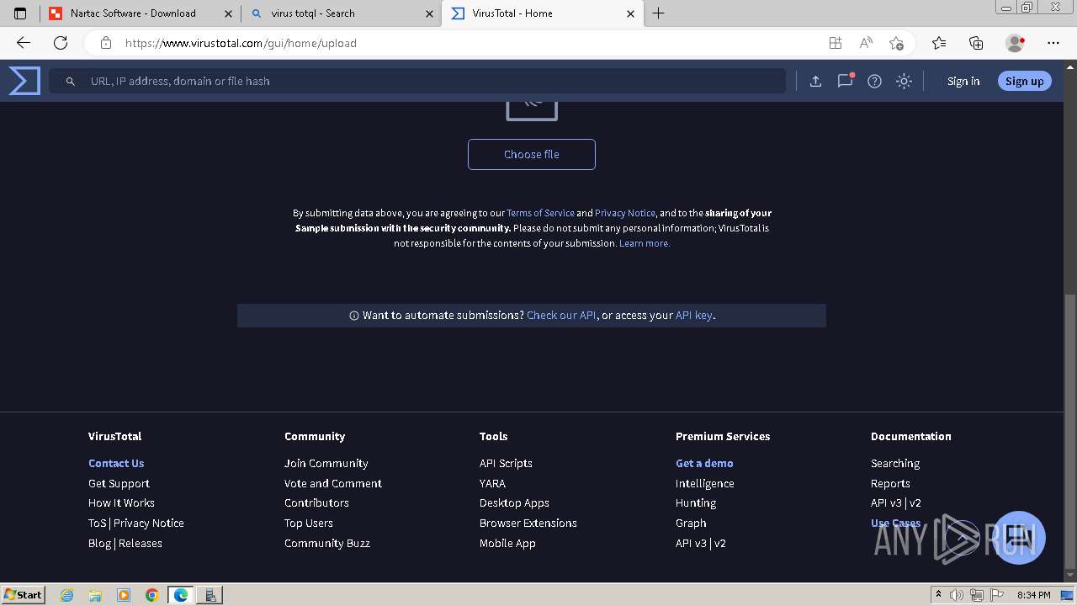Open Intelligence premium service link
Screen dimensions: 1077x606
point(705,483)
